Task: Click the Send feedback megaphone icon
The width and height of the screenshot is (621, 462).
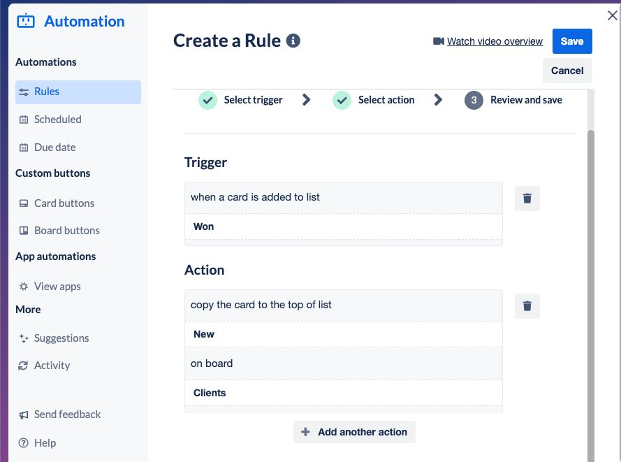Action: tap(24, 414)
